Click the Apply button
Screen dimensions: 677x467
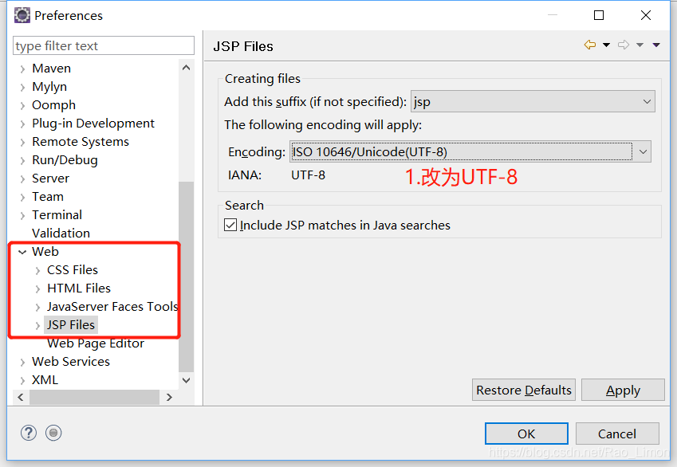pos(623,390)
